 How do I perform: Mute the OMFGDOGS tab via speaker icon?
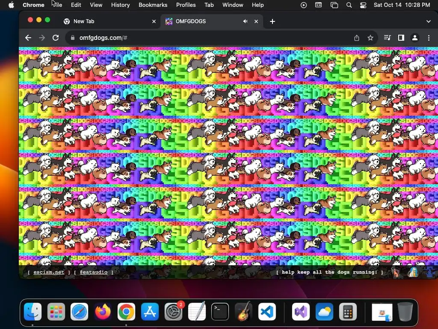[x=245, y=21]
